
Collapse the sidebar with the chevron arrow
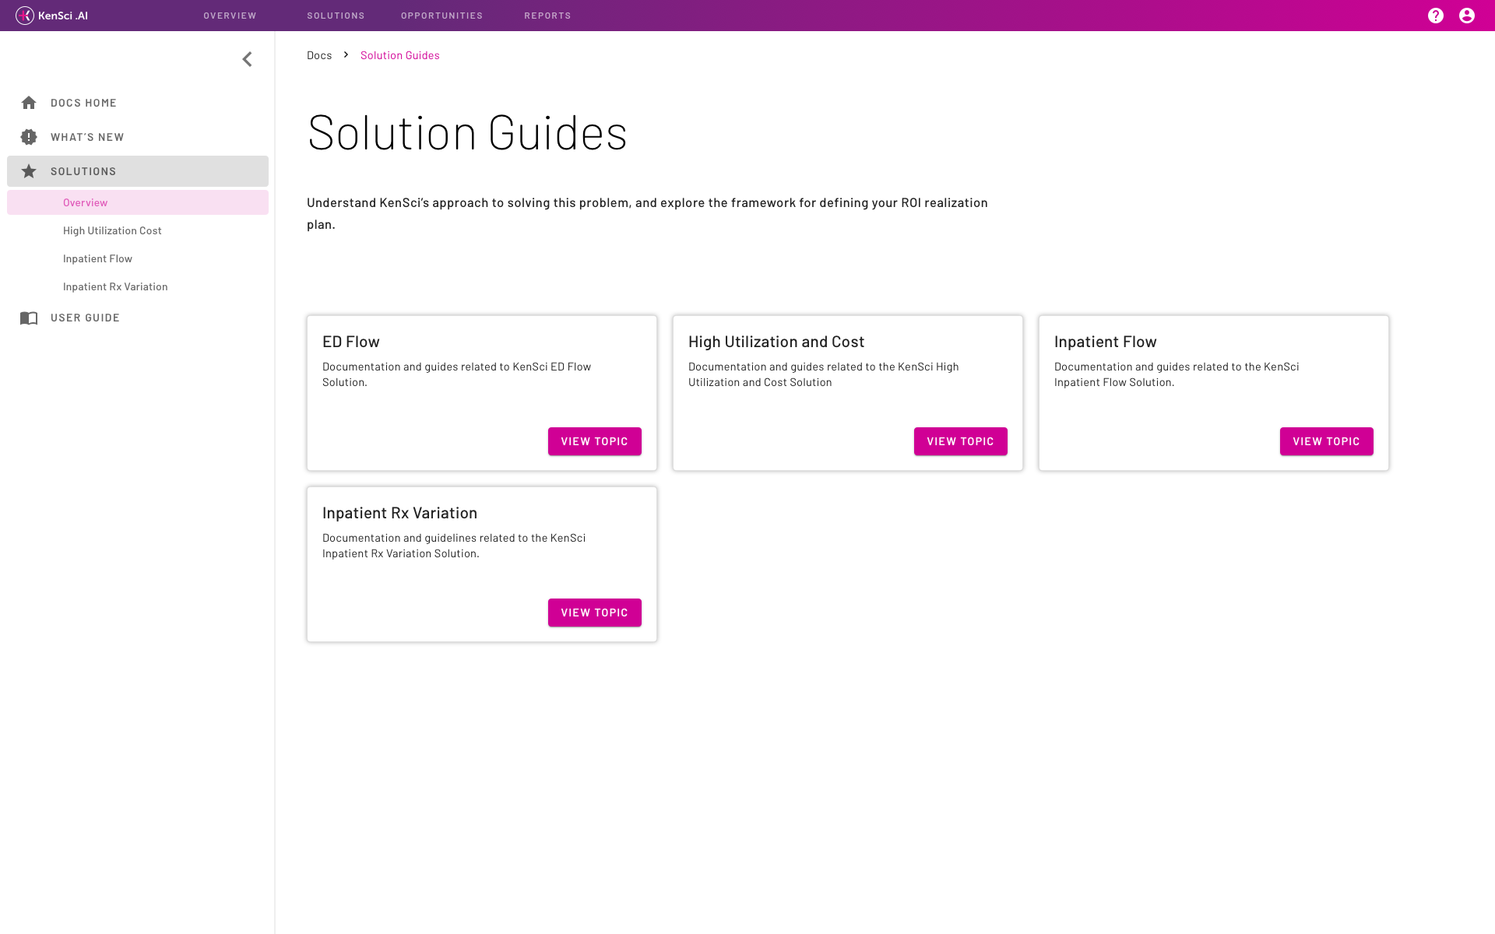coord(247,59)
